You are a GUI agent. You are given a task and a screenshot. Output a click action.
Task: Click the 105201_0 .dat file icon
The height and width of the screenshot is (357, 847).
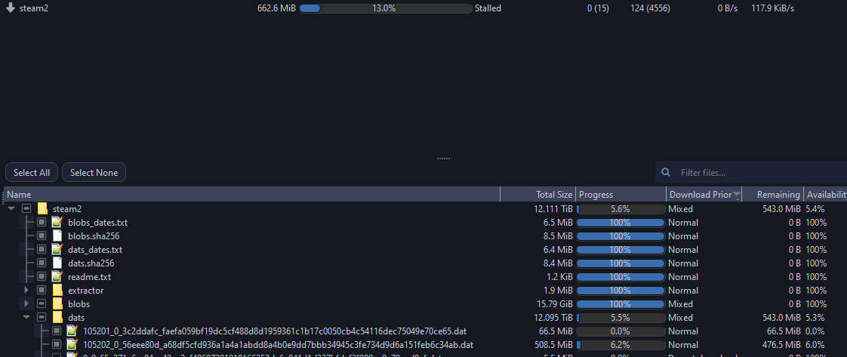(x=72, y=331)
